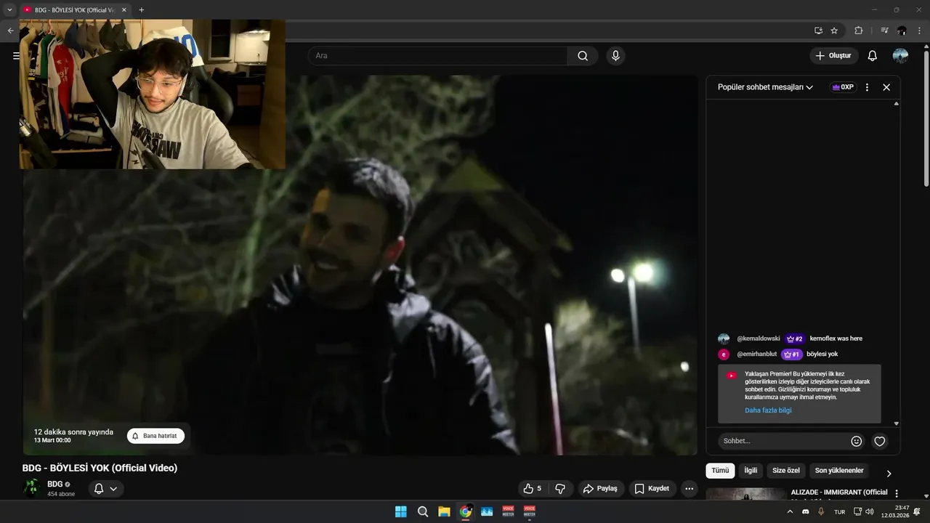Open the BDG channel avatar
930x523 pixels.
click(x=31, y=487)
